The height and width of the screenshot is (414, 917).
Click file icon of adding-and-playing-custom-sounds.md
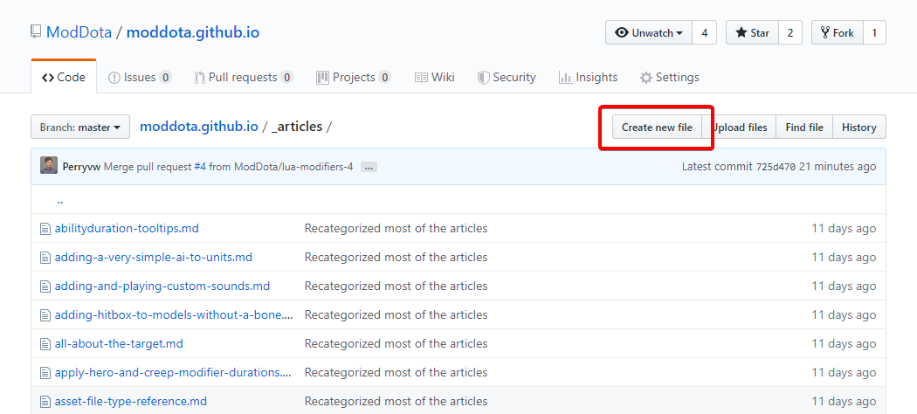(45, 286)
